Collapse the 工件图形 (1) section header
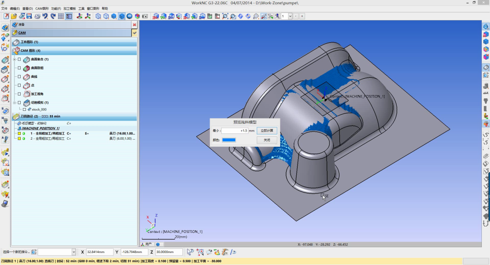 tap(75, 42)
